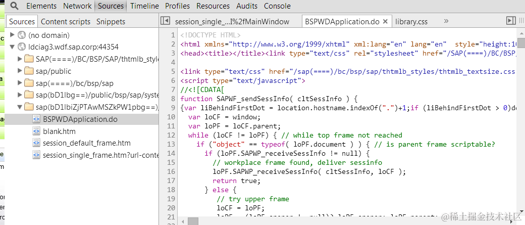525x225 pixels.
Task: Collapse the ldciag3.wdf.sap.corp:44354 node
Action: 13,47
